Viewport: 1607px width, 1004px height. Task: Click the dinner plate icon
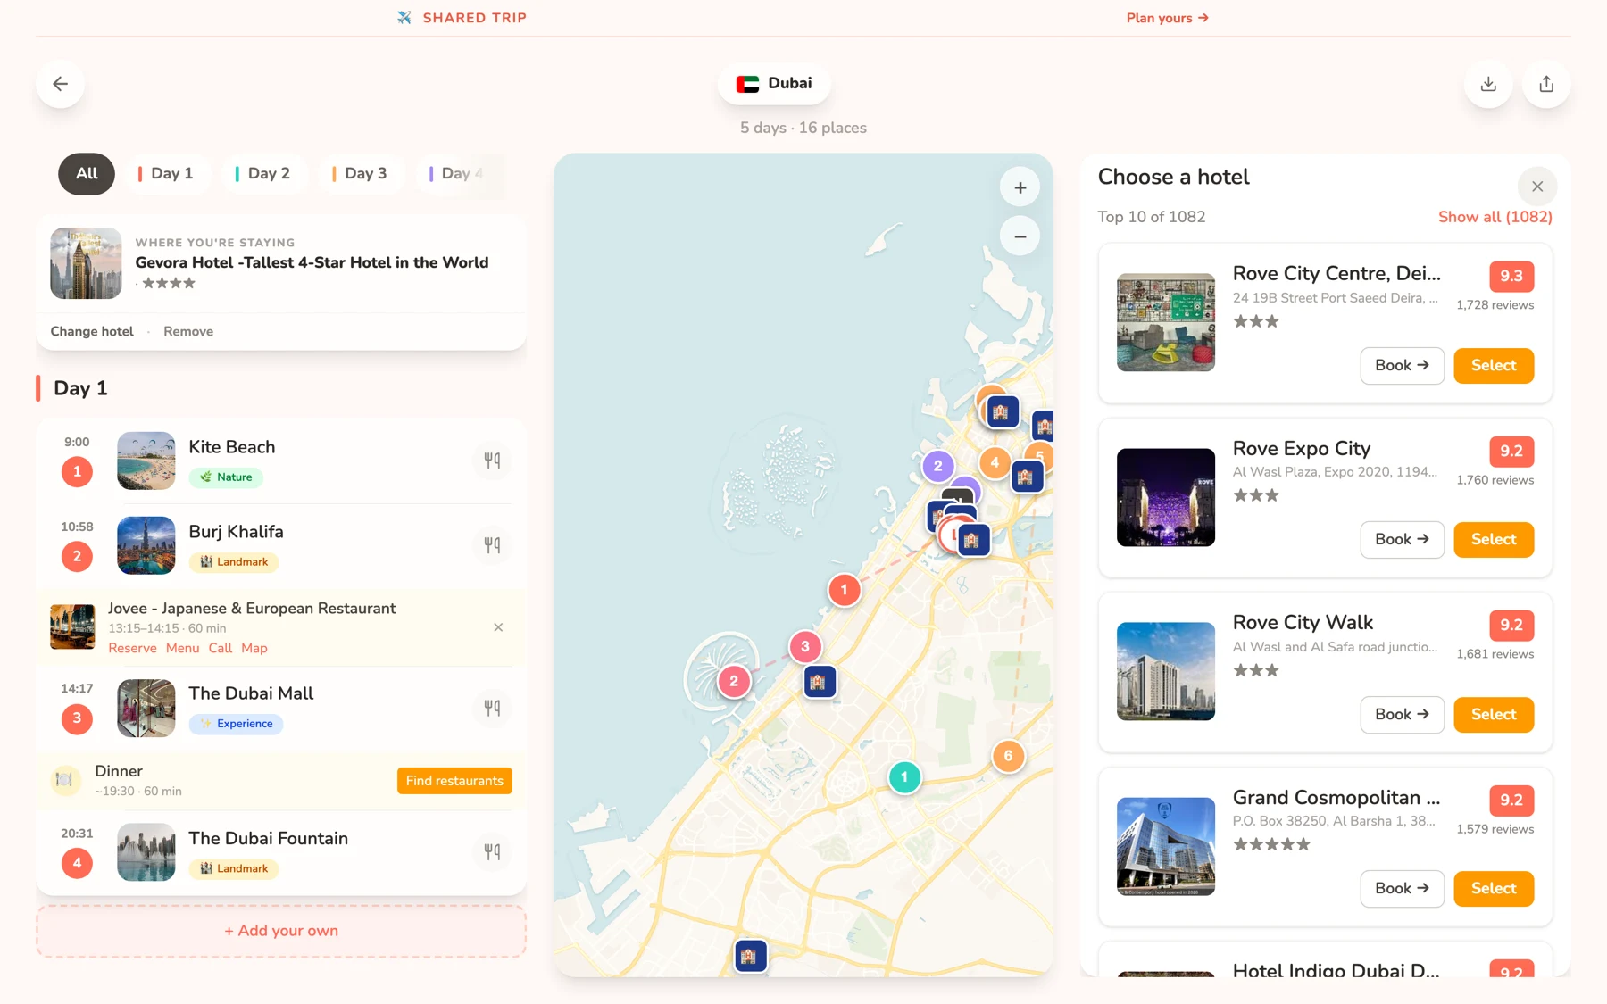(64, 780)
